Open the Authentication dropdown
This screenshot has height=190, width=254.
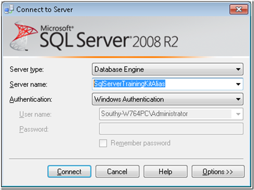(168, 99)
